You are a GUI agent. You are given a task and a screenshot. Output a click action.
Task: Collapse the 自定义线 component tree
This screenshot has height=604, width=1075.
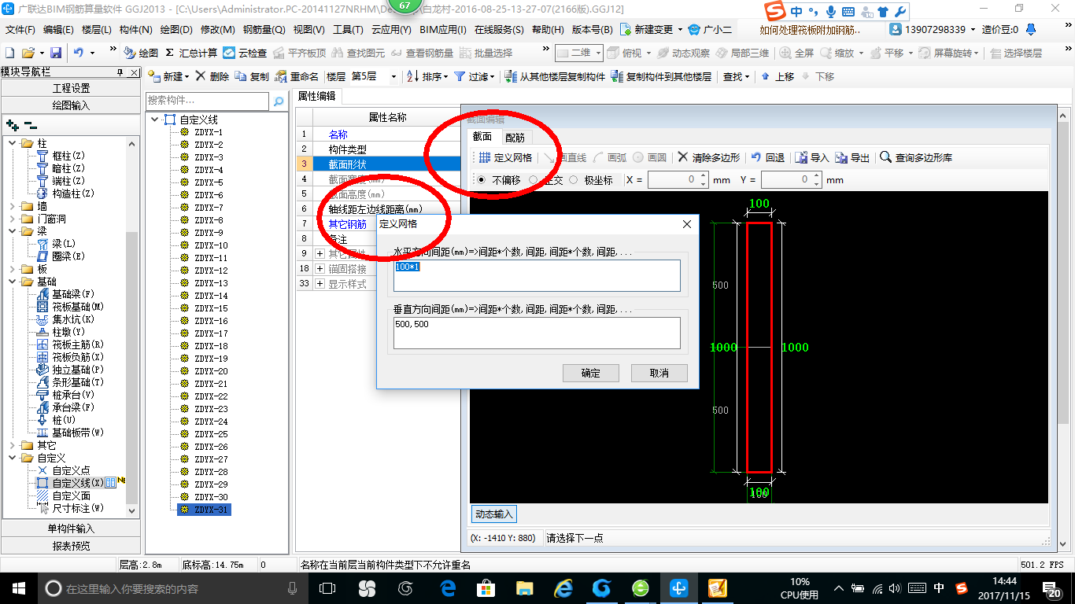point(154,120)
